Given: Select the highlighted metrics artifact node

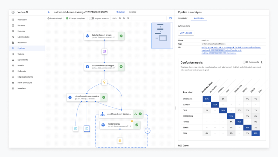Looking at the screenshot, I should point(87,129).
